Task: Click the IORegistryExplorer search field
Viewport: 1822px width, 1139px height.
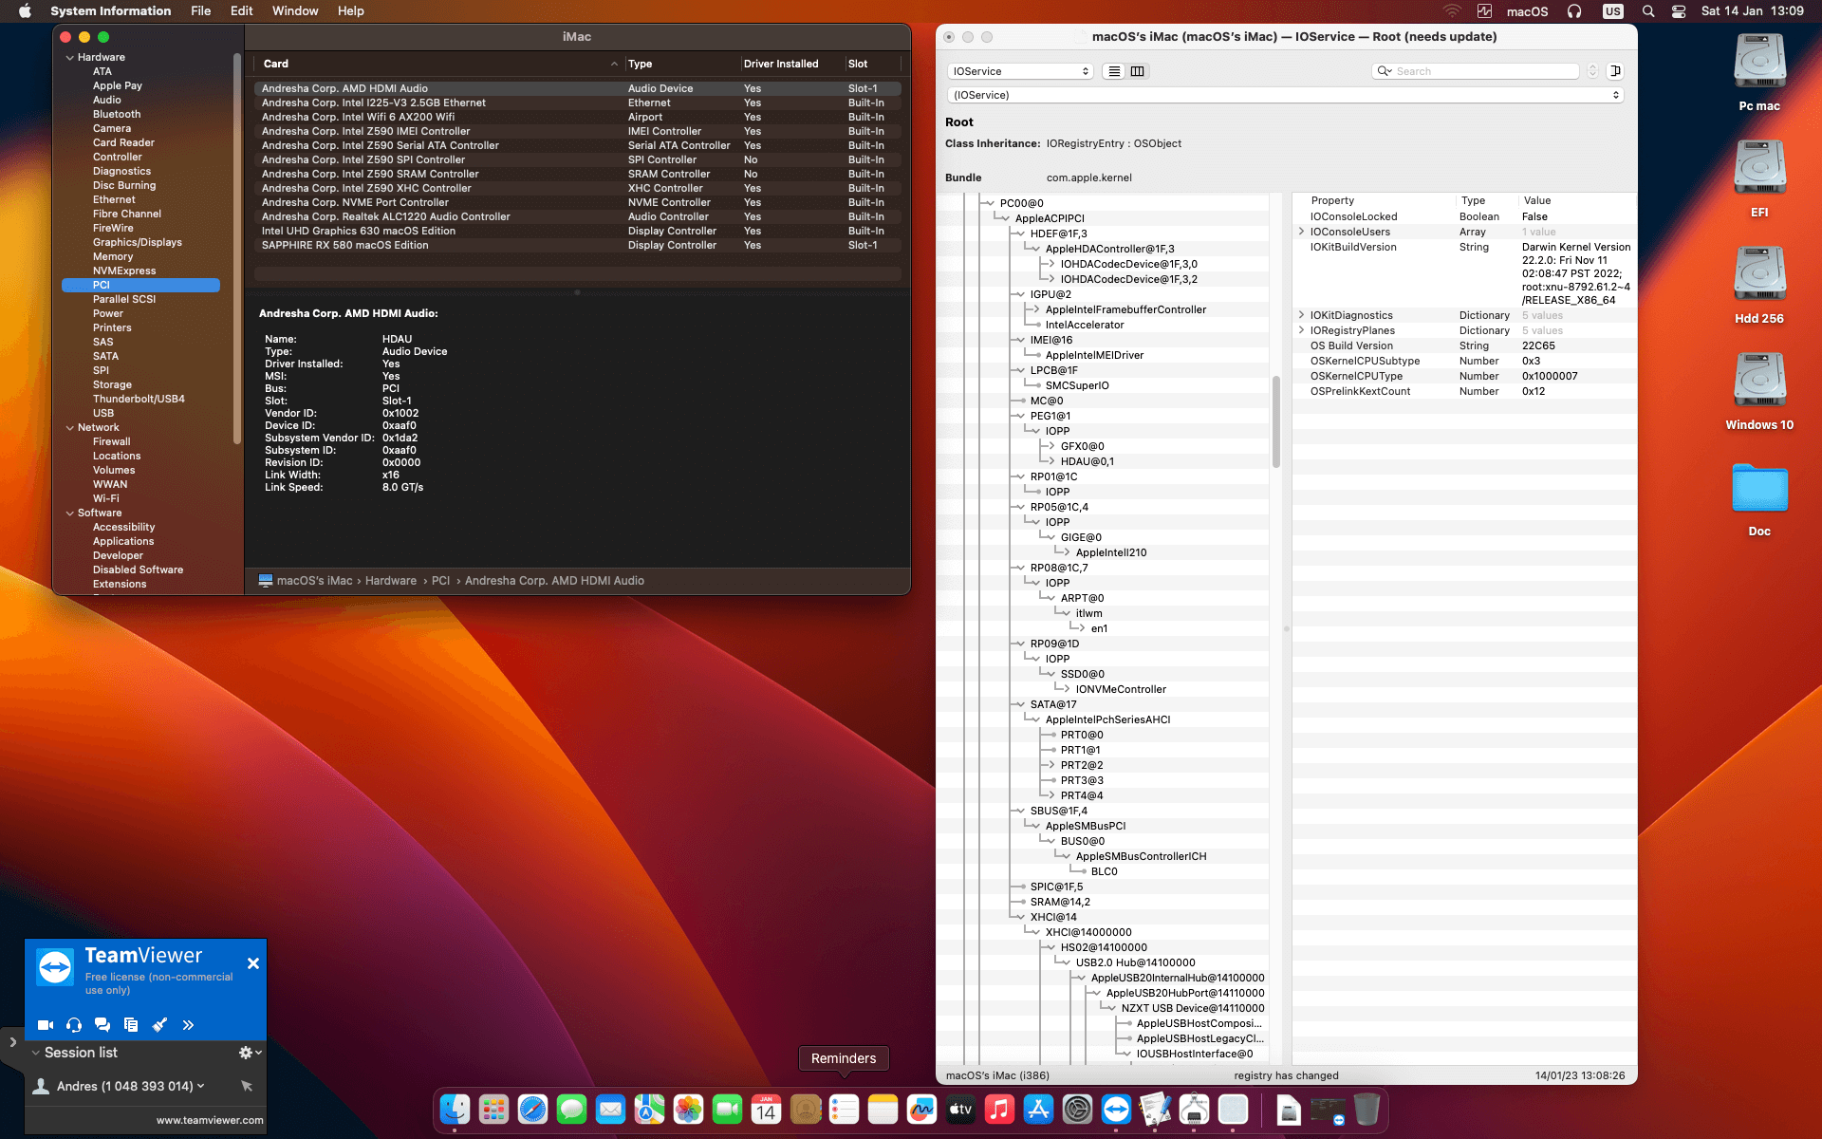Action: [x=1476, y=70]
